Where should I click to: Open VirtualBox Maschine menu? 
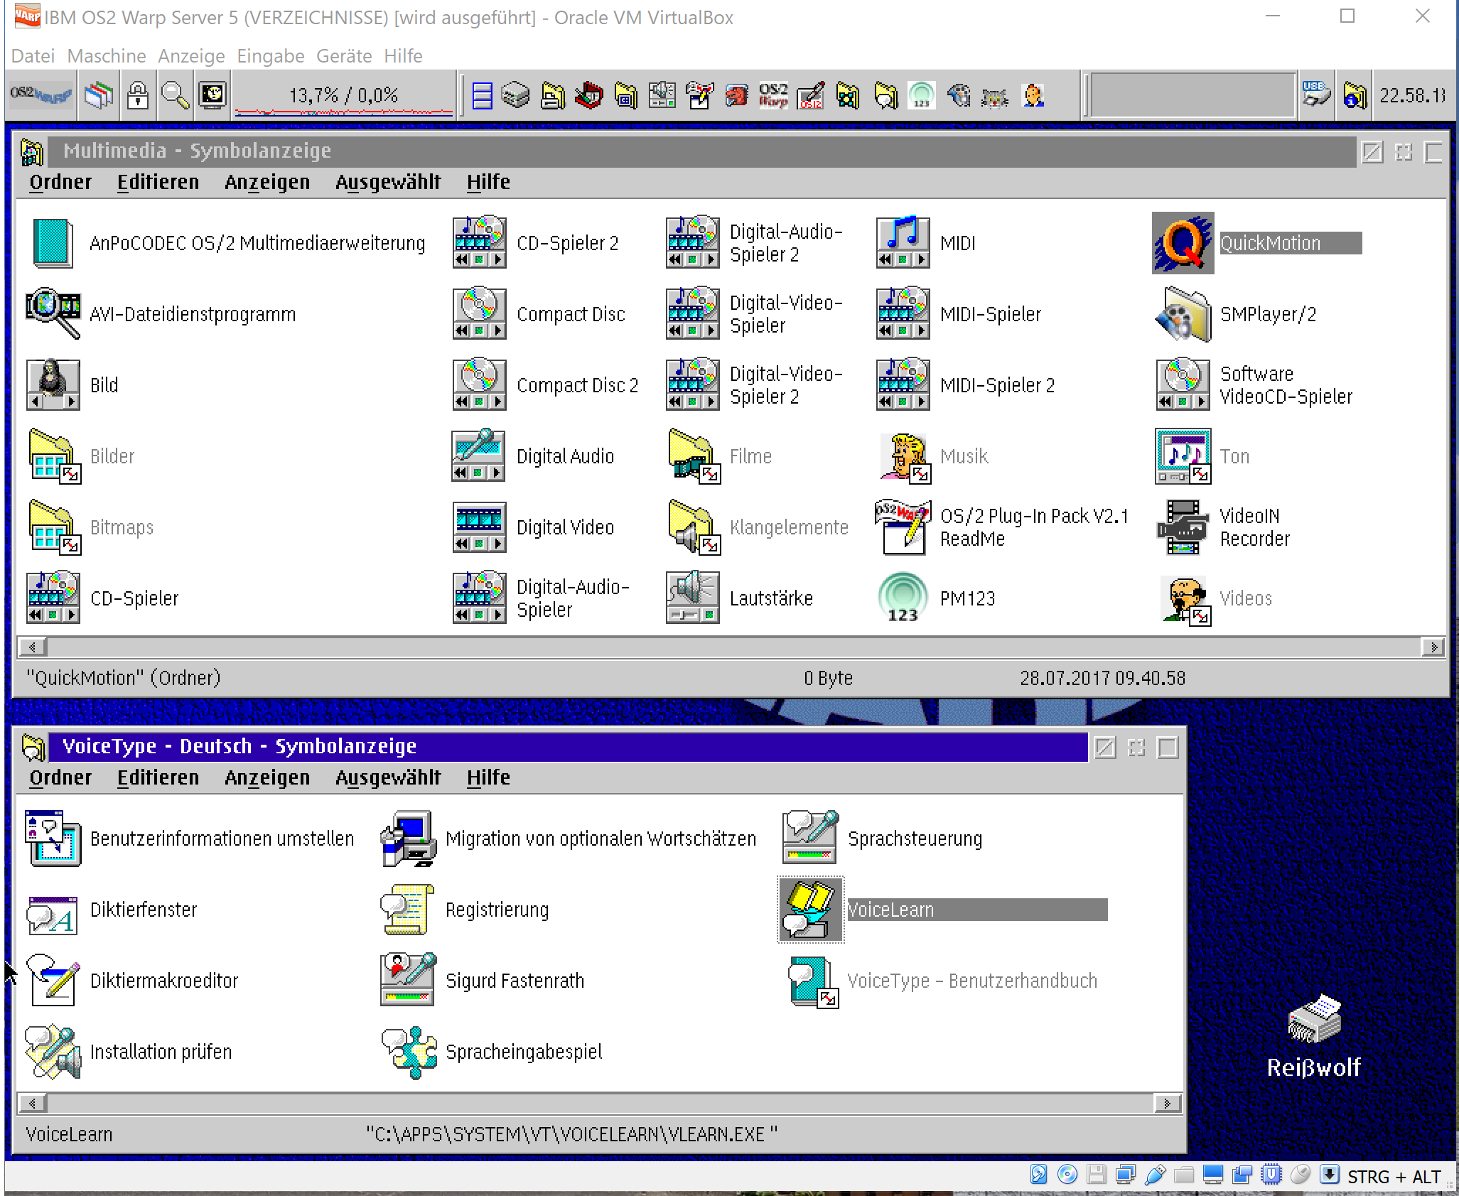107,55
